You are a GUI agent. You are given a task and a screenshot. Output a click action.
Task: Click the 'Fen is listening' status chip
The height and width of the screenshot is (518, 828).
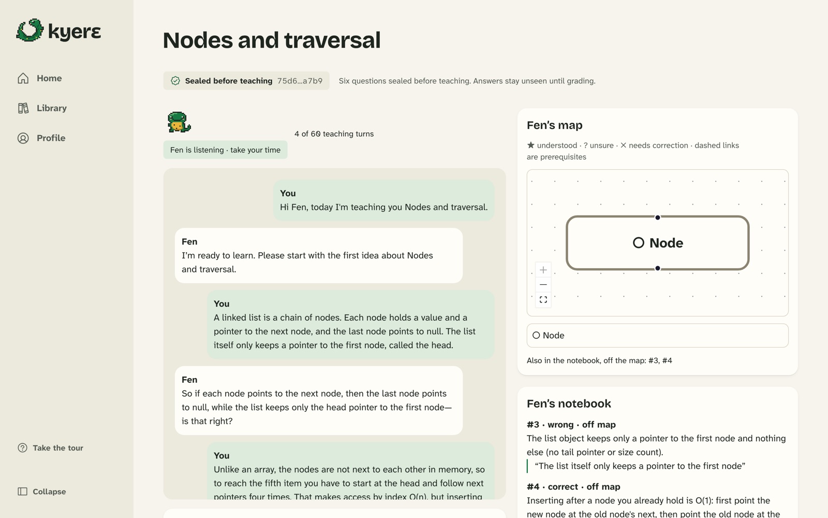(225, 150)
